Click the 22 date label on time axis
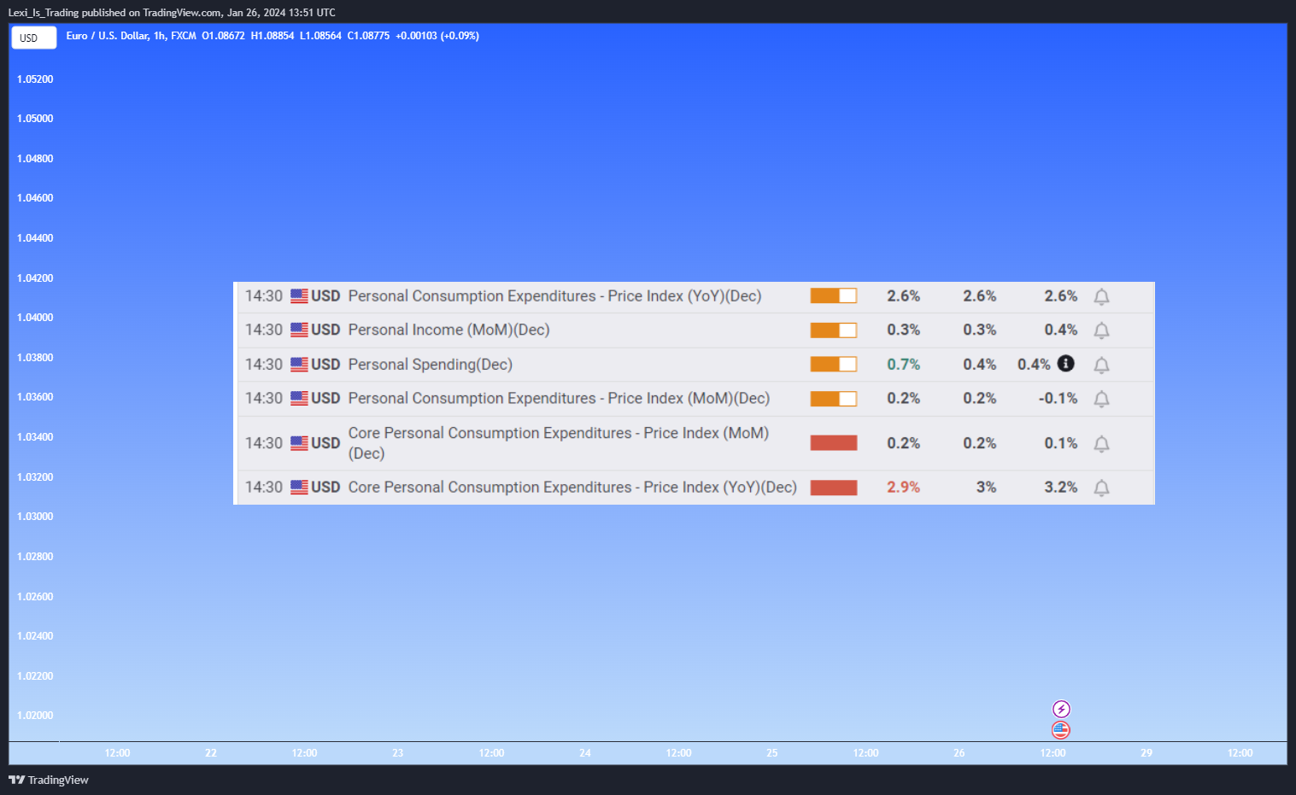 coord(211,753)
